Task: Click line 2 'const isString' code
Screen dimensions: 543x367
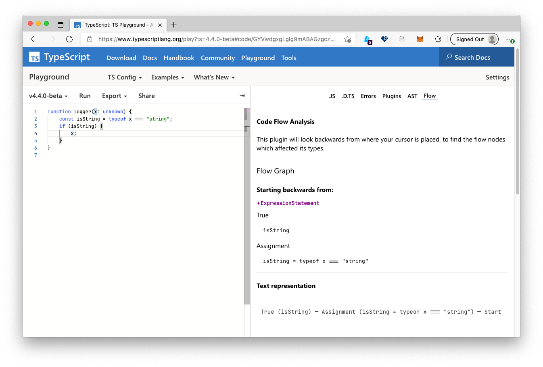Action: [x=115, y=119]
